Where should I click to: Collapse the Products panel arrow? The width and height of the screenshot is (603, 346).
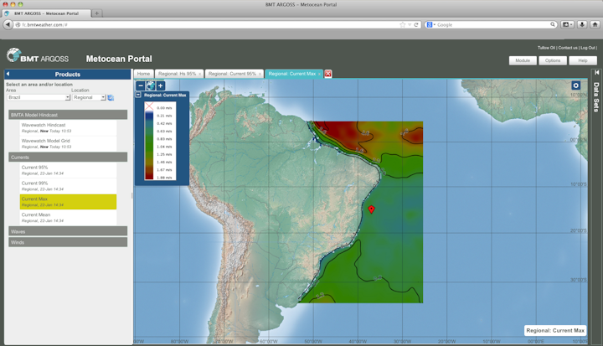pyautogui.click(x=8, y=74)
